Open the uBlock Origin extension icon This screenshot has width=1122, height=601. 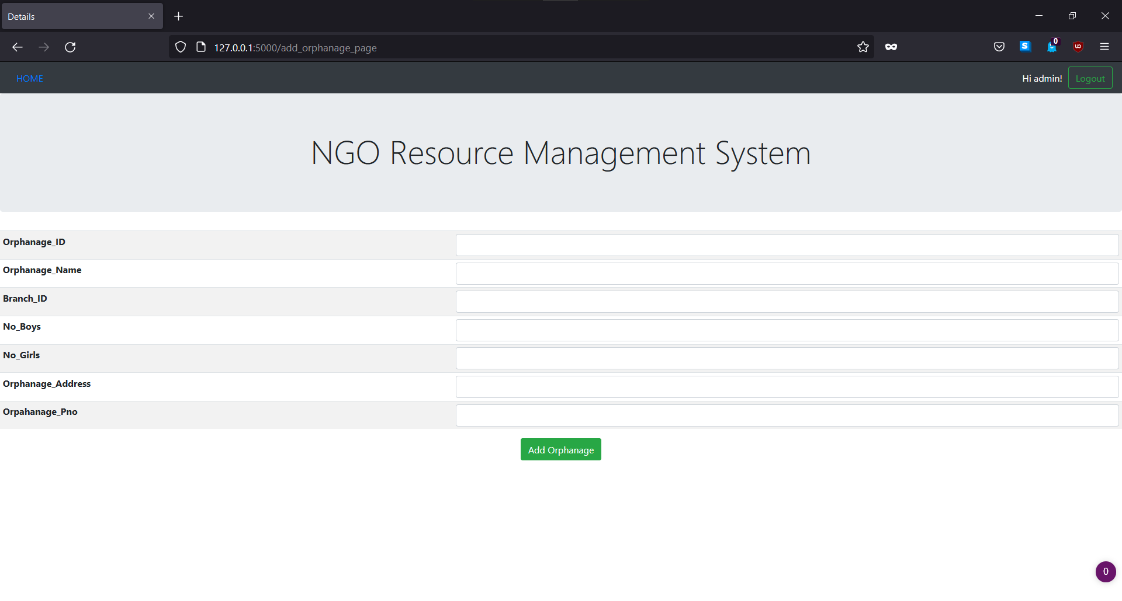(x=1078, y=47)
